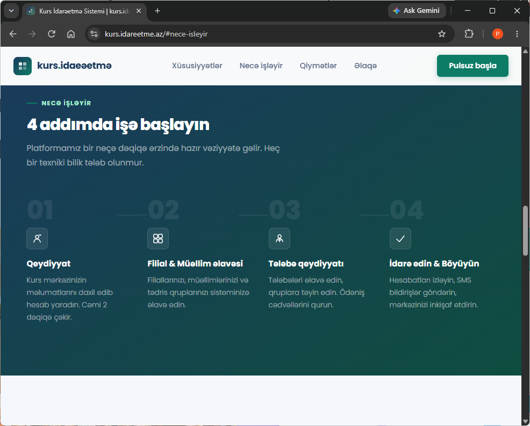Click the heading "4 addımda işə başlayın"
Image resolution: width=530 pixels, height=426 pixels.
point(118,125)
